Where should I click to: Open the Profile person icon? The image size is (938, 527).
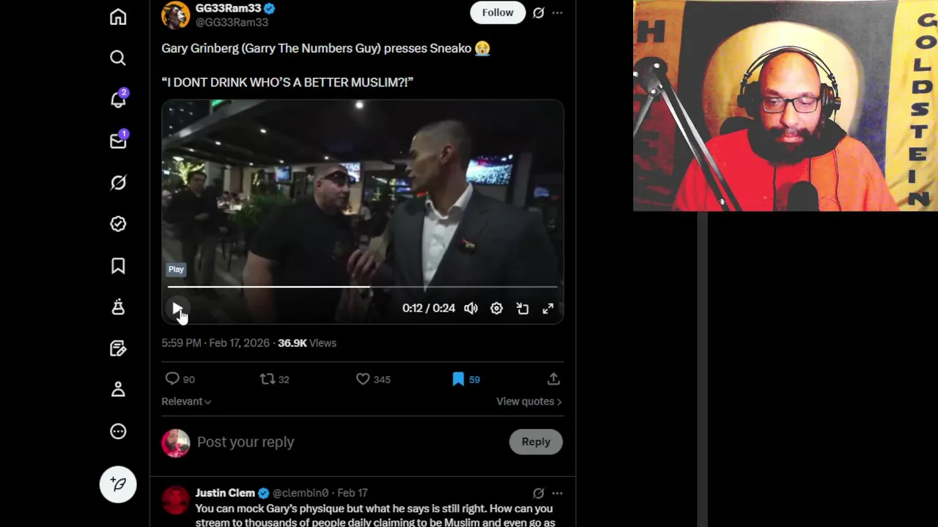[x=118, y=389]
